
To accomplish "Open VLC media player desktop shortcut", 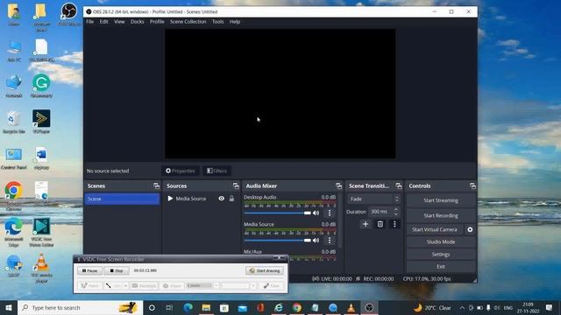I will pyautogui.click(x=41, y=268).
